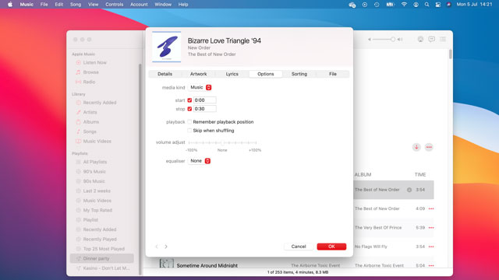
Task: Open the Dinner party playlist
Action: pos(102,258)
